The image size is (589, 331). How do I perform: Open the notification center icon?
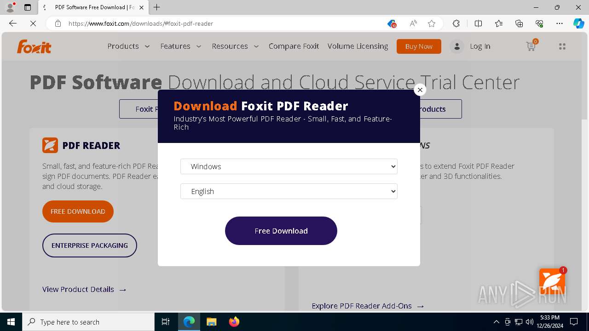[574, 322]
